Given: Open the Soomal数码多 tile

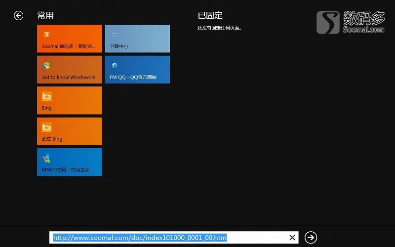Looking at the screenshot, I should [x=70, y=39].
